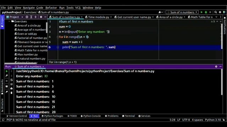Open editor tabs more options menu

(221, 17)
